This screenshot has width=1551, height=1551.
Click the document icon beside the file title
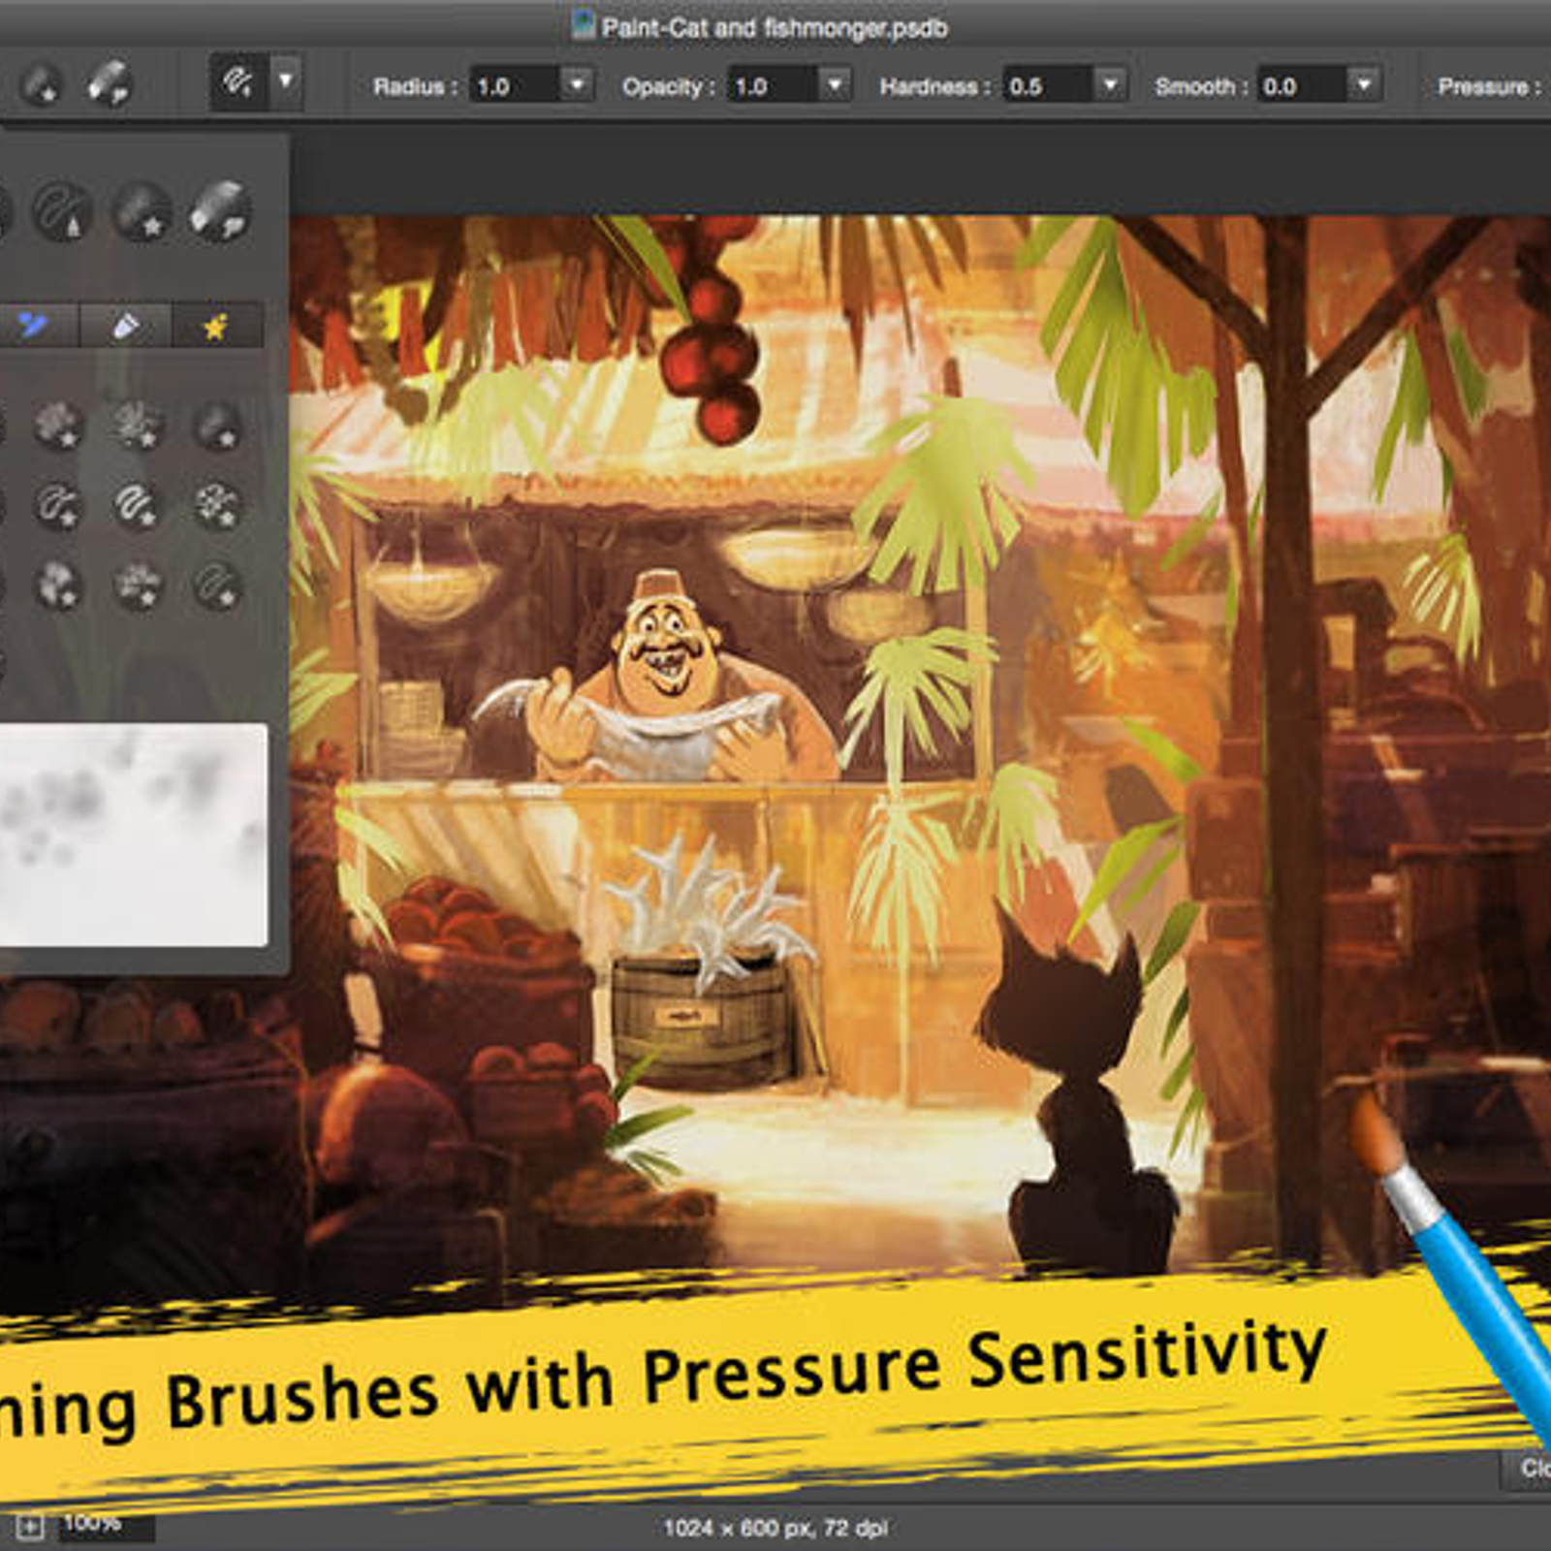tap(583, 24)
